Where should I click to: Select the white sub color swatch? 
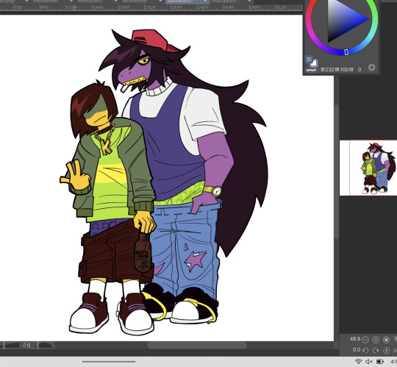[x=314, y=63]
